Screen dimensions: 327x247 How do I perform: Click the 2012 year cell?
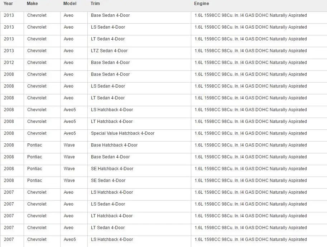coord(9,63)
